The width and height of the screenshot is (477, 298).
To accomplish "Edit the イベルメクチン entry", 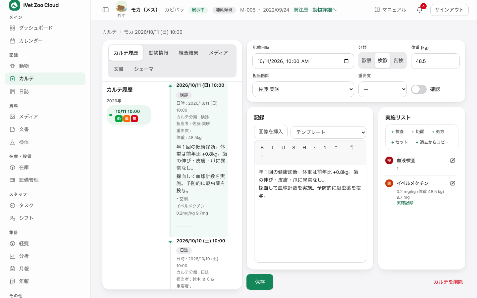I will (452, 183).
